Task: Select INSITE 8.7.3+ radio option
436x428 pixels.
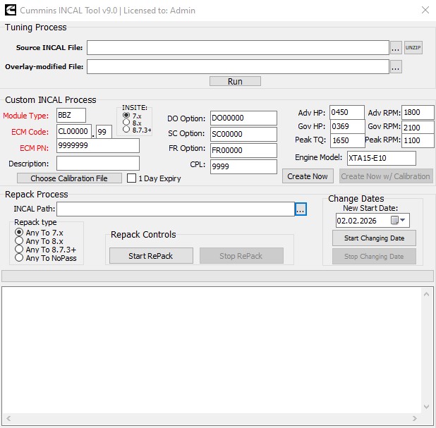Action: 126,129
